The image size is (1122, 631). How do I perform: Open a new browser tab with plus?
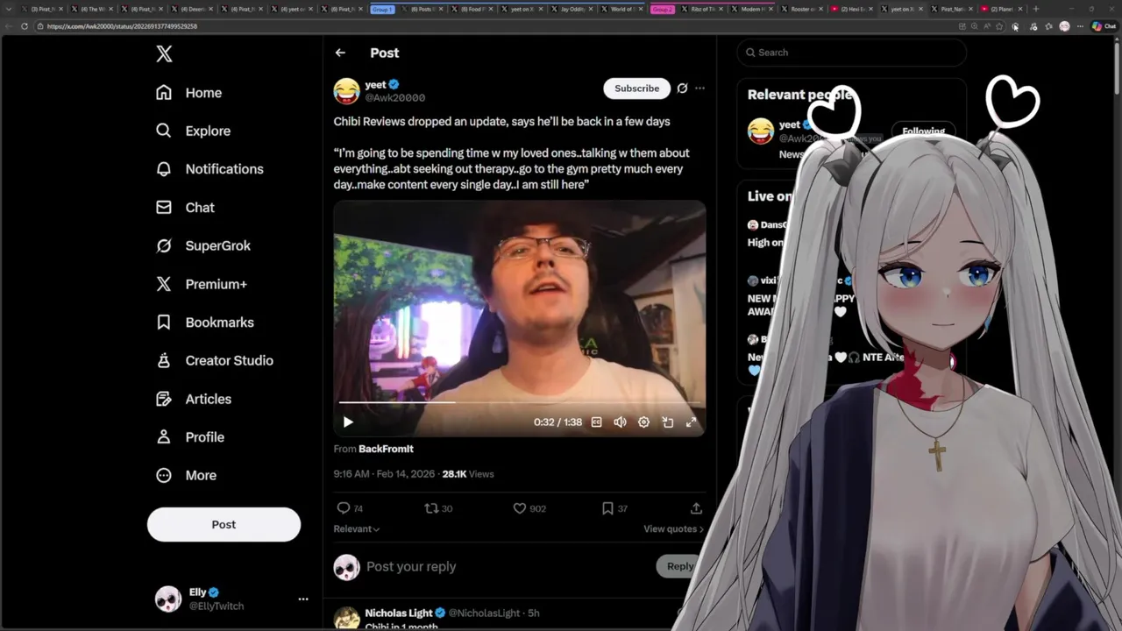coord(1036,9)
